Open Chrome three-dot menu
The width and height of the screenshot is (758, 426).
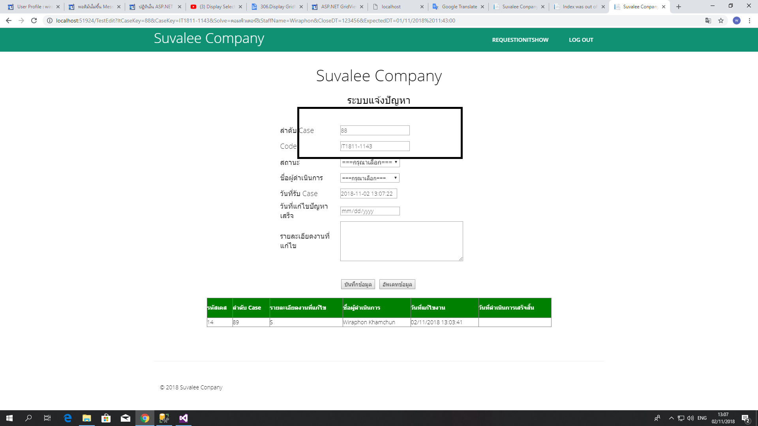click(x=749, y=21)
